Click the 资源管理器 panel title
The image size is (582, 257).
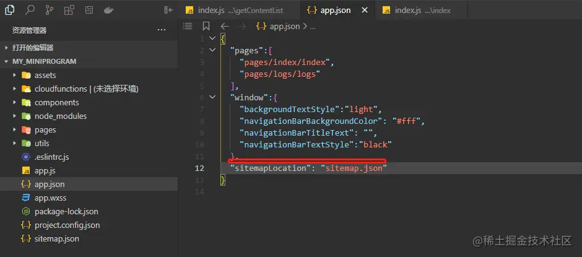click(x=29, y=30)
